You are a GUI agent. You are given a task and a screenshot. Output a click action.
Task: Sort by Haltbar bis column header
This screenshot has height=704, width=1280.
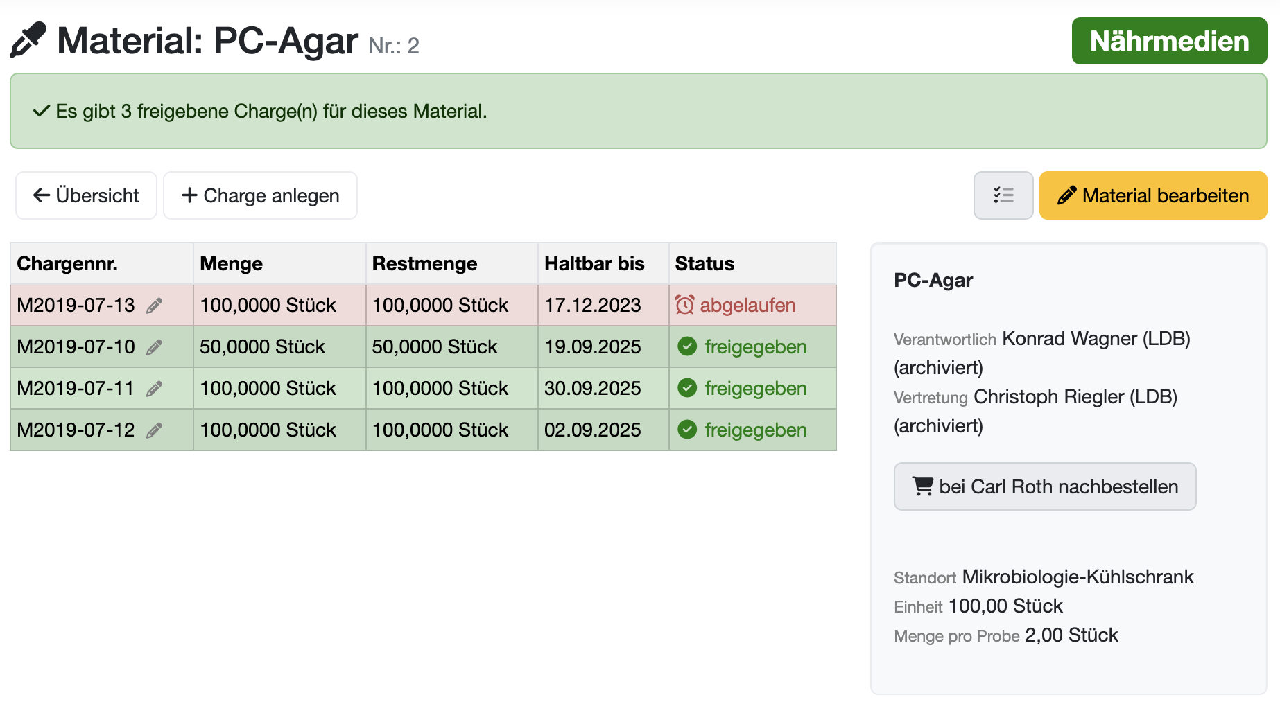click(594, 263)
